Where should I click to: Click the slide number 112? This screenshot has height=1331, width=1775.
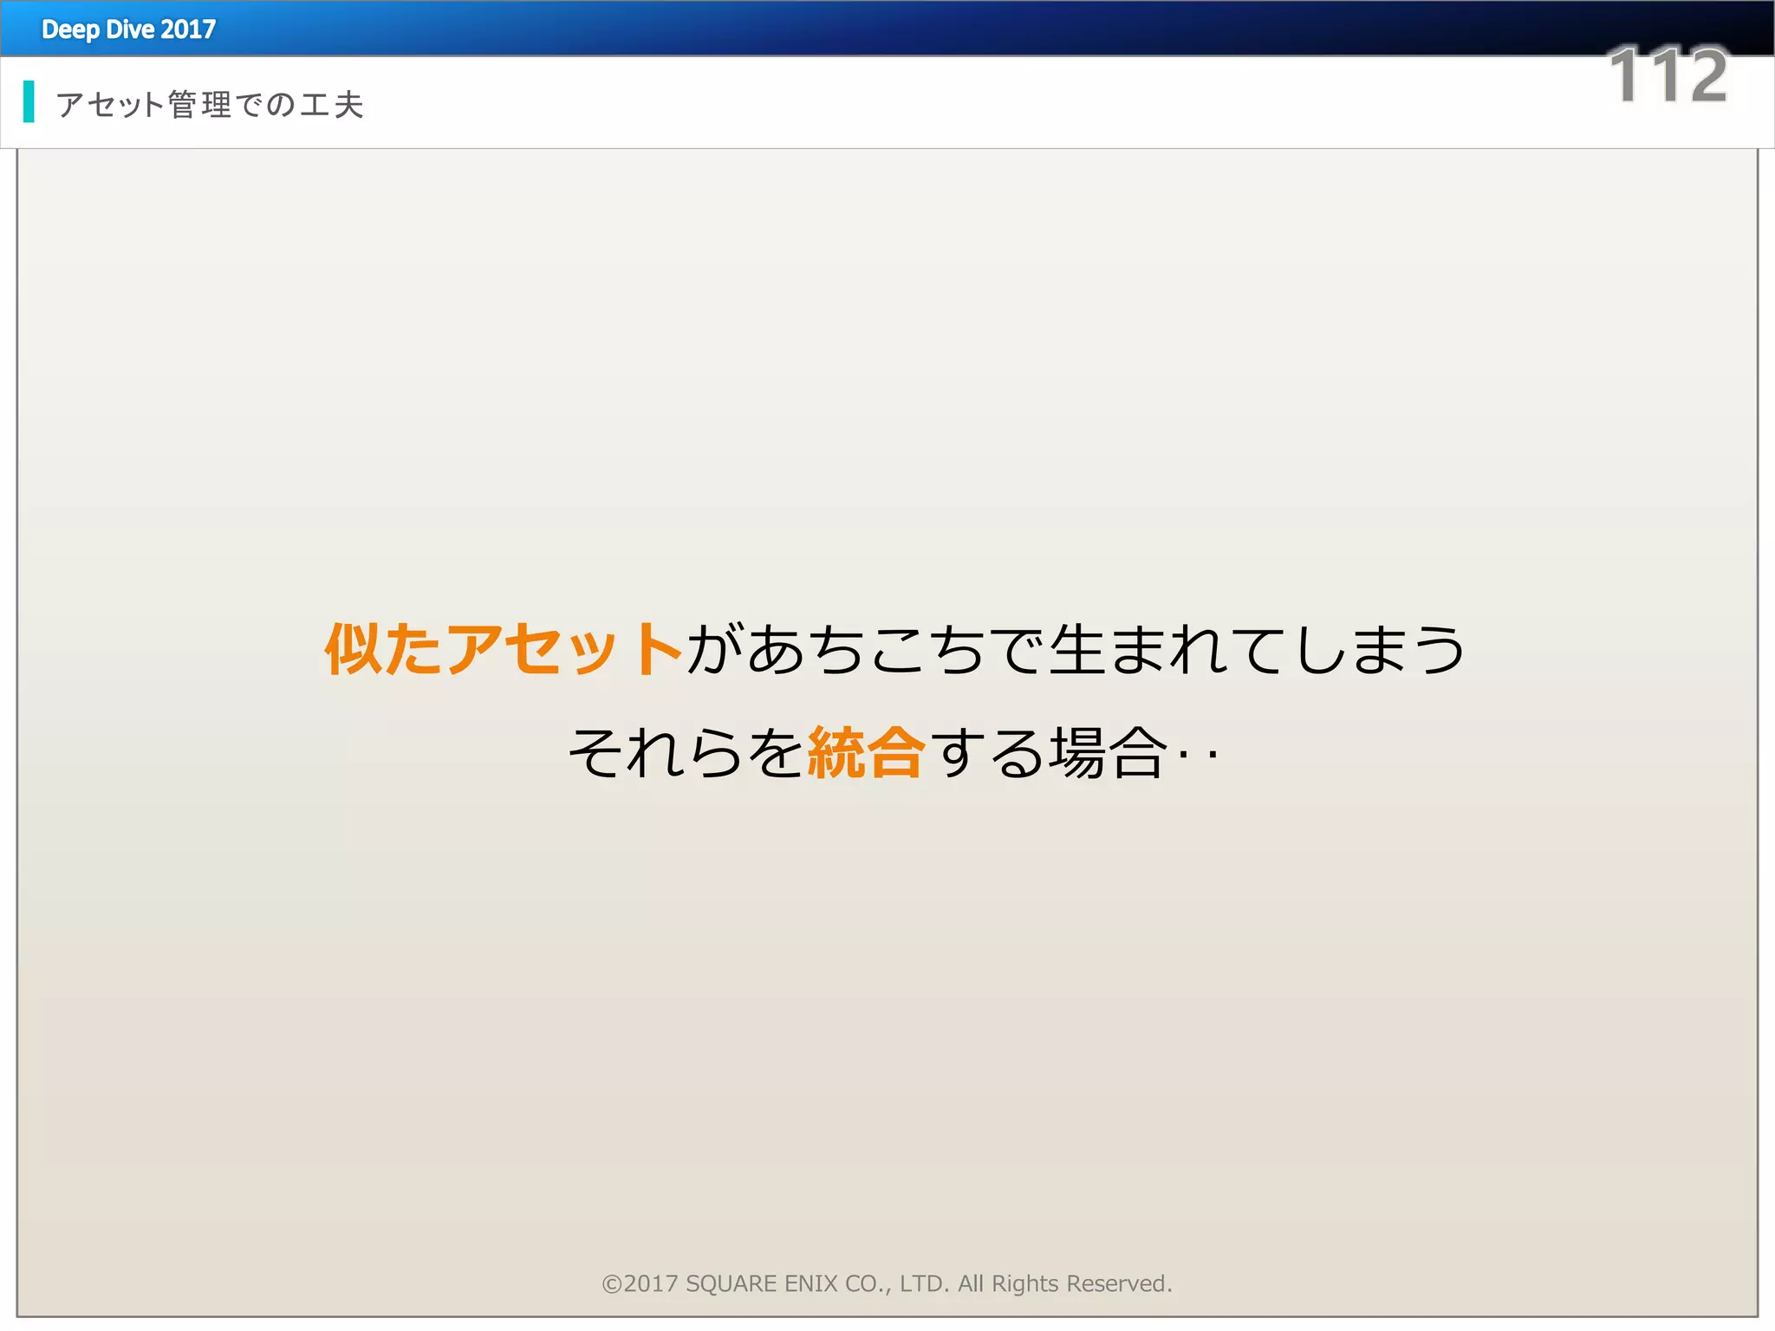point(1668,76)
